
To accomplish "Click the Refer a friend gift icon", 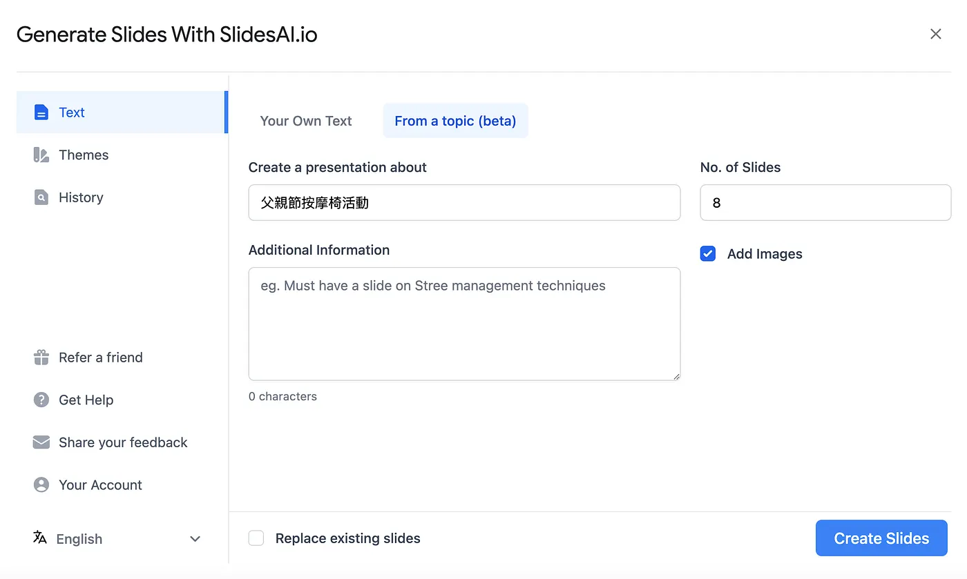I will [x=41, y=357].
